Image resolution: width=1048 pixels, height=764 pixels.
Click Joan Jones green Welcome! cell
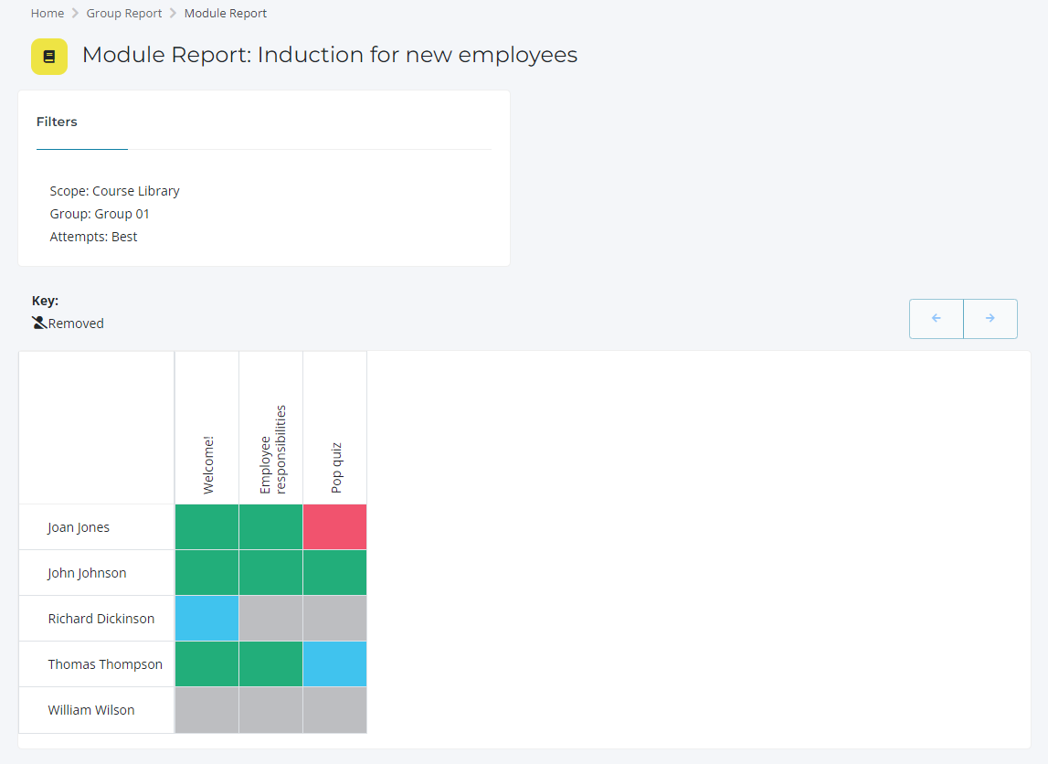click(x=207, y=526)
